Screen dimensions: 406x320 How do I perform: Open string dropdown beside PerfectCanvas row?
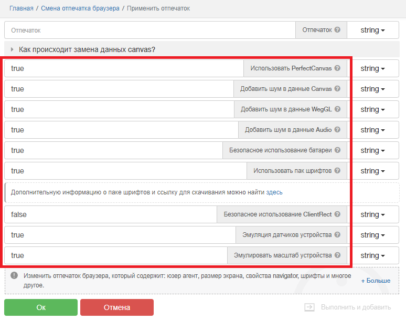[x=372, y=68]
